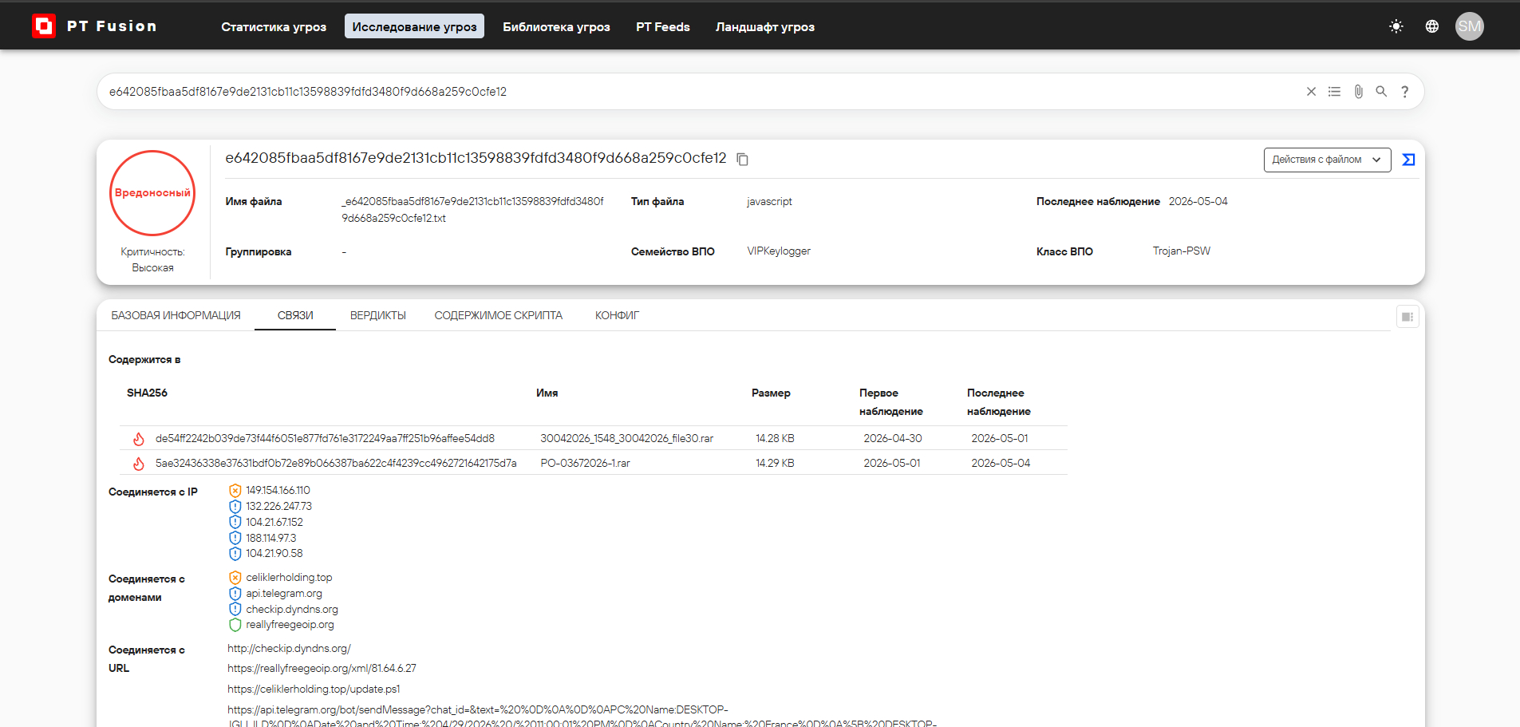Screen dimensions: 1520x727
Task: Click file name PO-03672026-1.rar
Action: coord(585,464)
